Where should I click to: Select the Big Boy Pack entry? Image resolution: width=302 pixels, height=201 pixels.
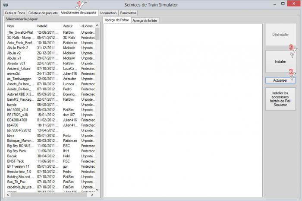click(x=18, y=150)
